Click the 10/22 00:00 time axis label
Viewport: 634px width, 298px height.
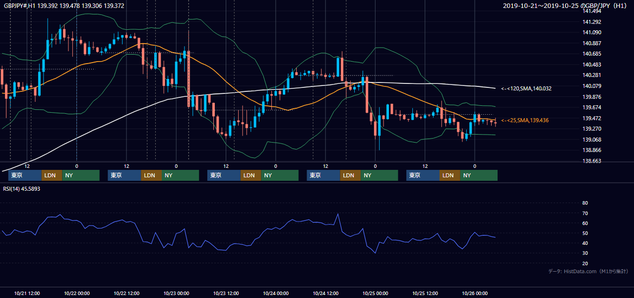tap(77, 293)
